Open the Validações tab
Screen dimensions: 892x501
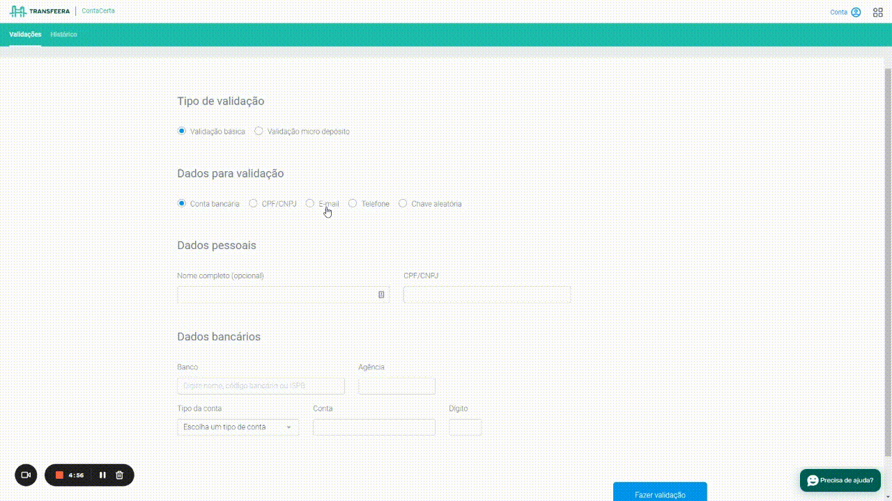pos(24,34)
